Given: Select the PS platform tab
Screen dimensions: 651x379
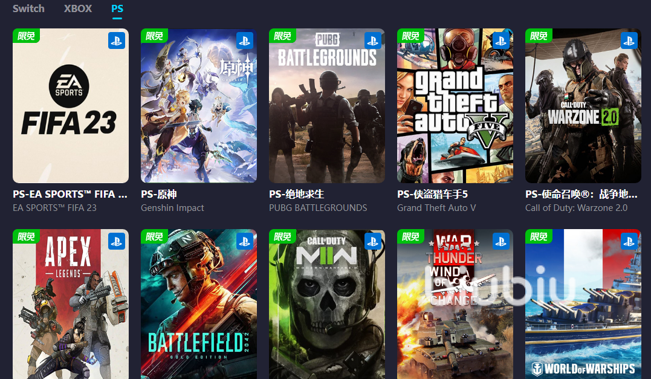Looking at the screenshot, I should [117, 8].
